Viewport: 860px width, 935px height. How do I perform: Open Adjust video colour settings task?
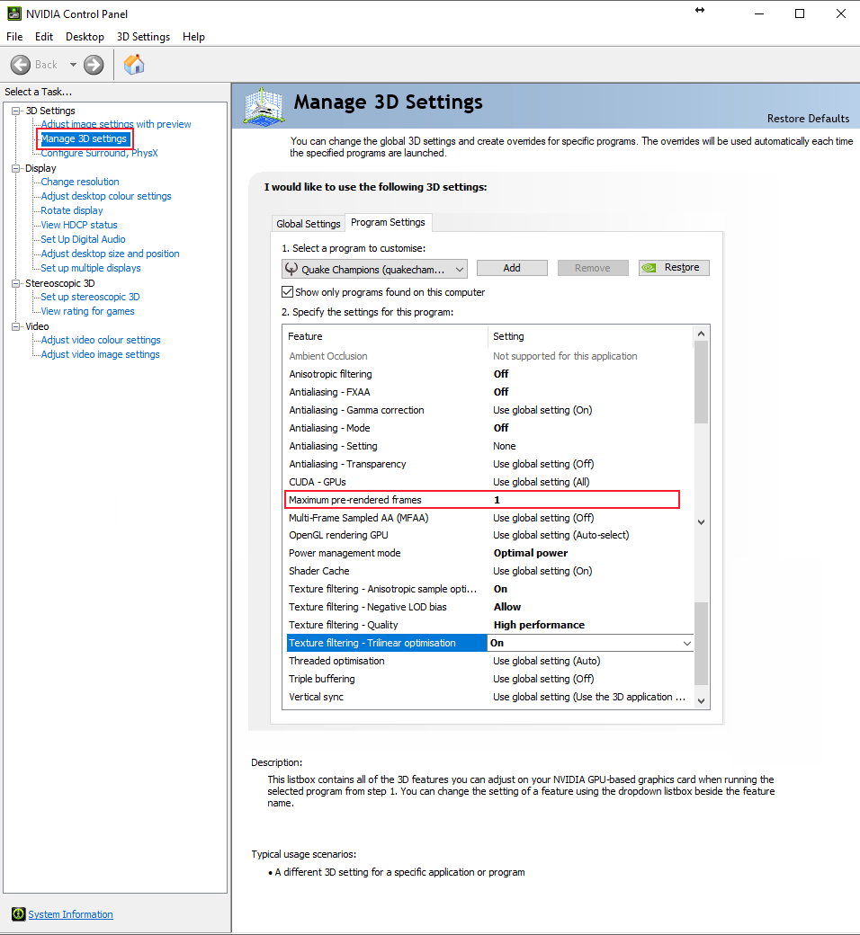[x=101, y=340]
